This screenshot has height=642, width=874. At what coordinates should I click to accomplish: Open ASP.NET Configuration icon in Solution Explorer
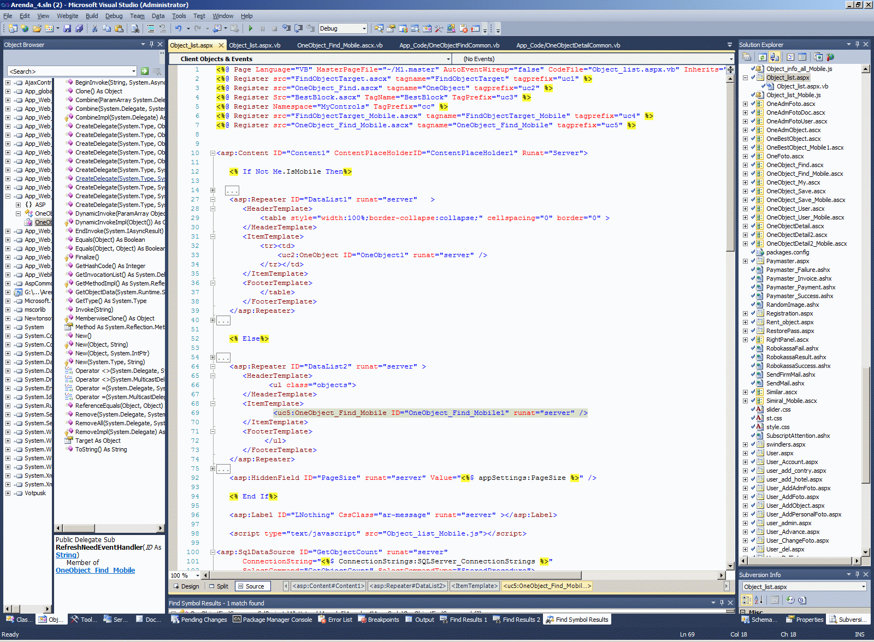pos(830,57)
